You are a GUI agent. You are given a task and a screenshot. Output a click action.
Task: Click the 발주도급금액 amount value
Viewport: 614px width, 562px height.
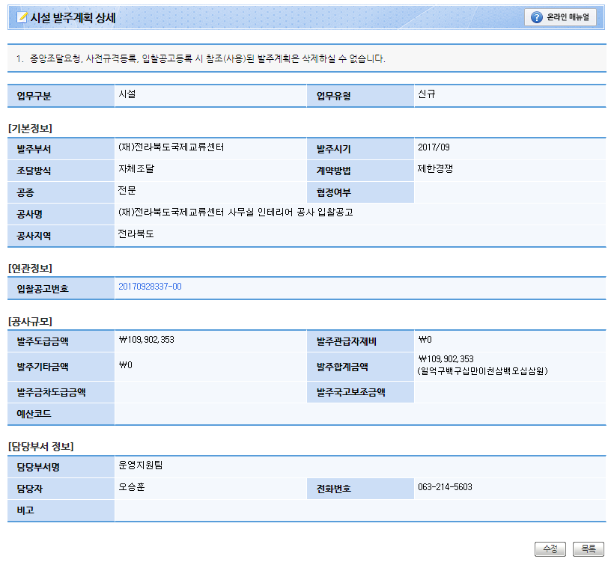point(147,339)
